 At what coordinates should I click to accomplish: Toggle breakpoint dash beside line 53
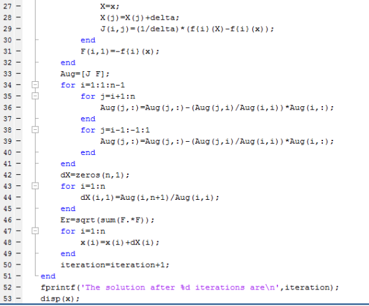click(18, 299)
